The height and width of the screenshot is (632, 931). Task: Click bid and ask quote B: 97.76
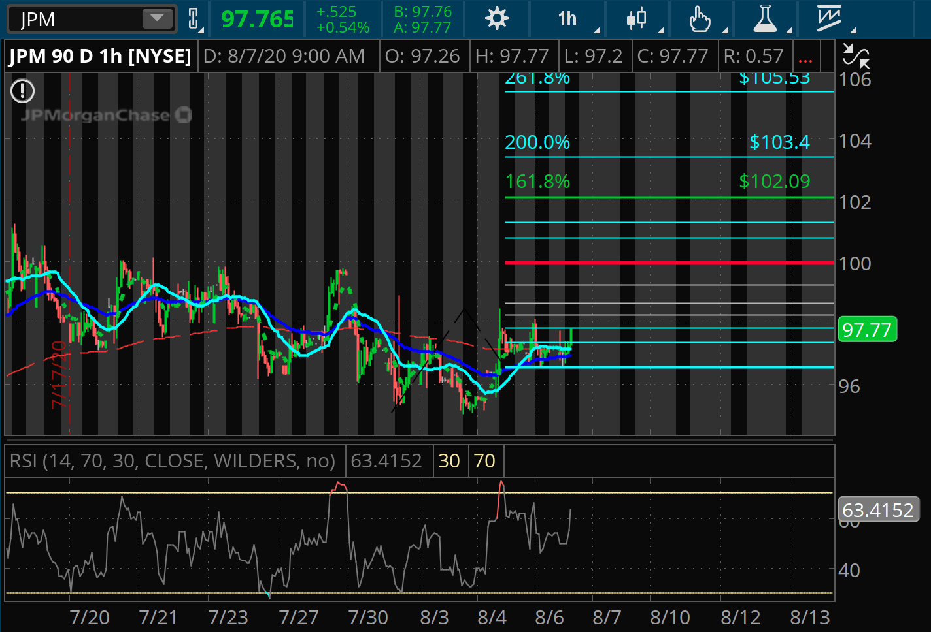pyautogui.click(x=422, y=12)
